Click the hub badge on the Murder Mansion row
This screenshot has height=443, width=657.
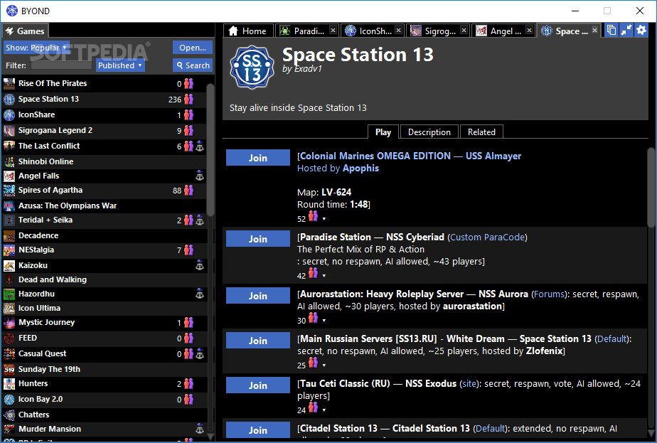200,429
